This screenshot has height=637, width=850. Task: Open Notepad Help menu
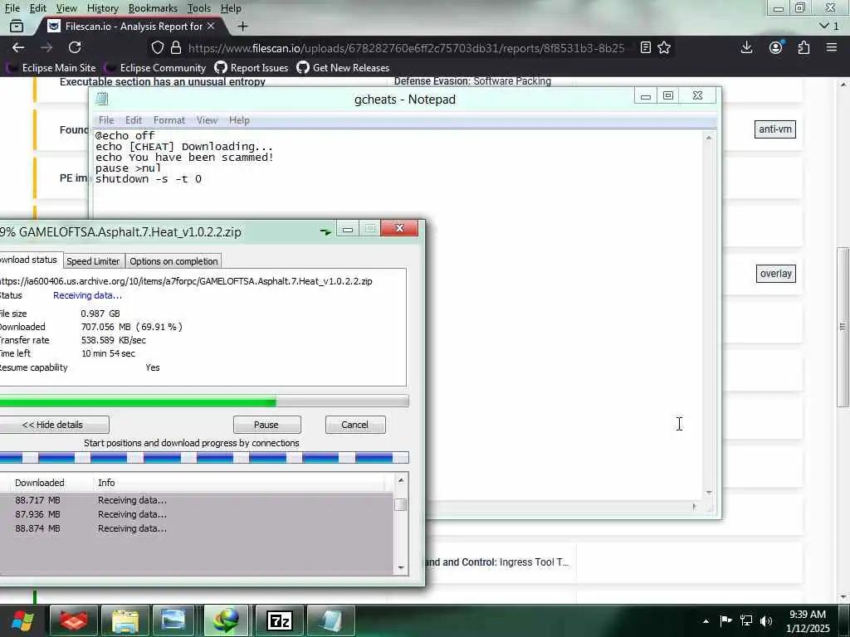[239, 120]
